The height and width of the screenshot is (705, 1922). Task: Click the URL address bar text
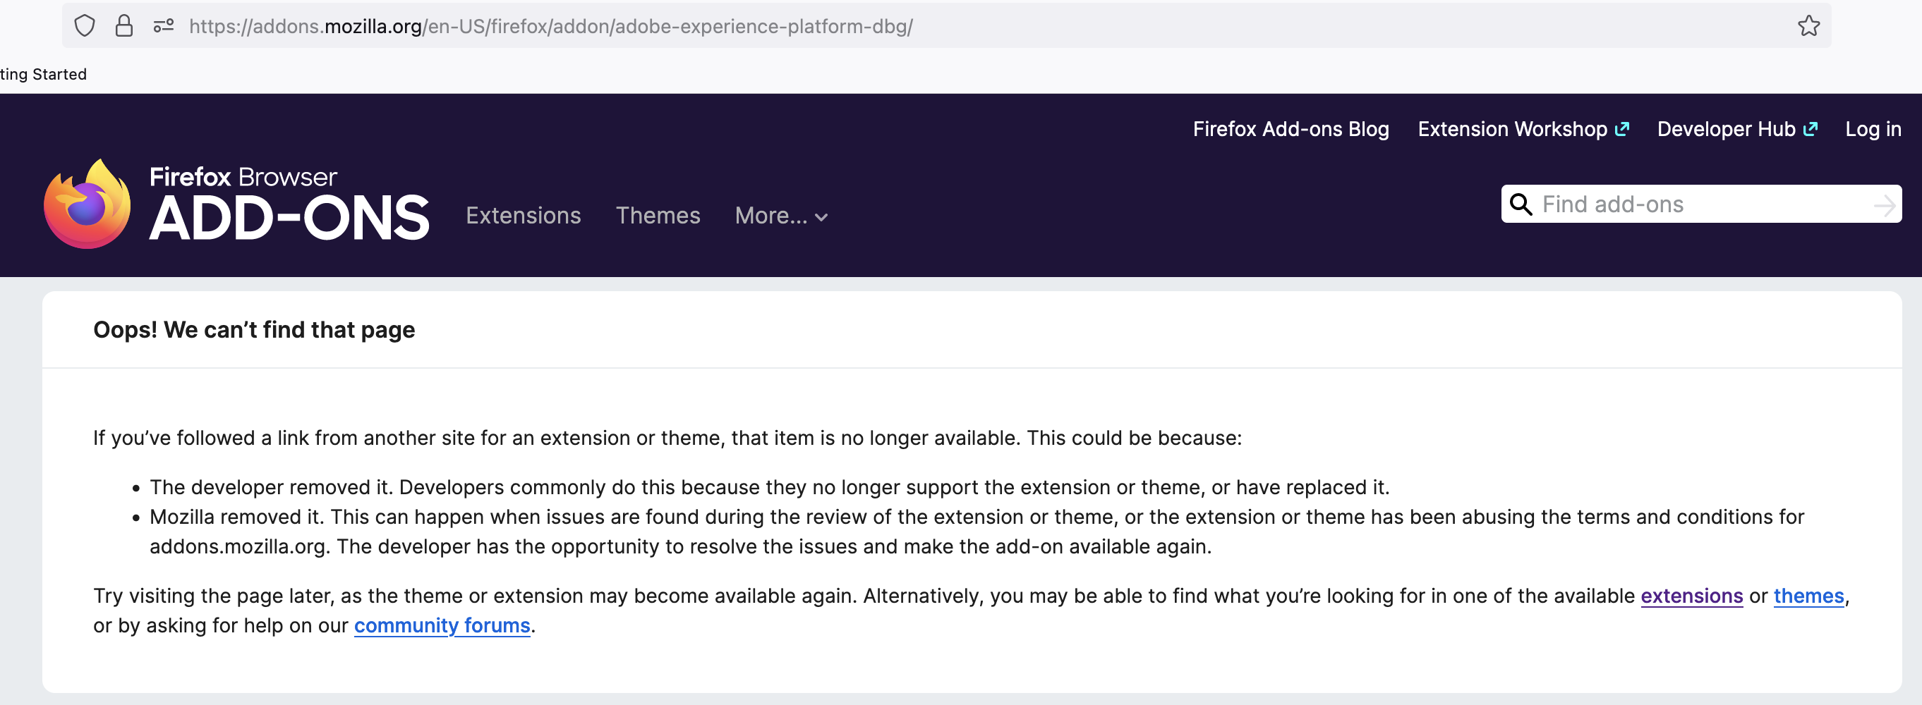click(x=550, y=27)
